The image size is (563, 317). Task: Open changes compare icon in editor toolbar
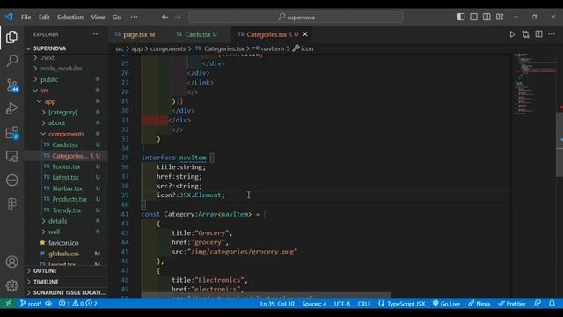(x=526, y=34)
